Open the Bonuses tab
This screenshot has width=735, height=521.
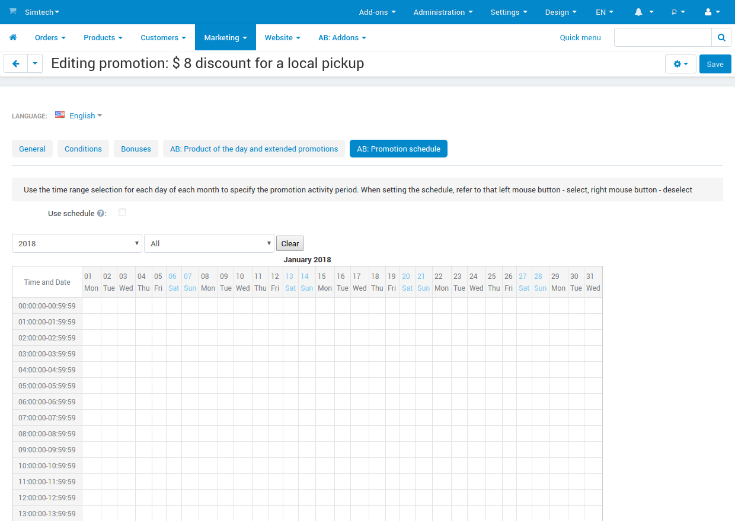tap(136, 149)
